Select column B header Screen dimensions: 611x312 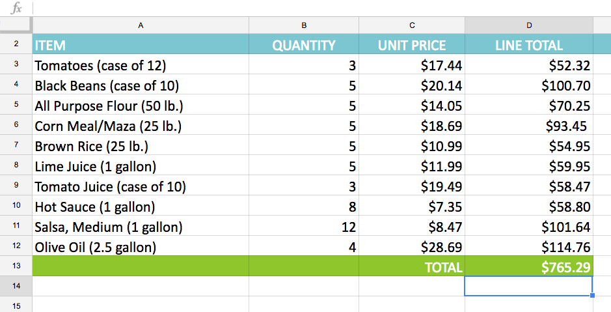coord(303,25)
